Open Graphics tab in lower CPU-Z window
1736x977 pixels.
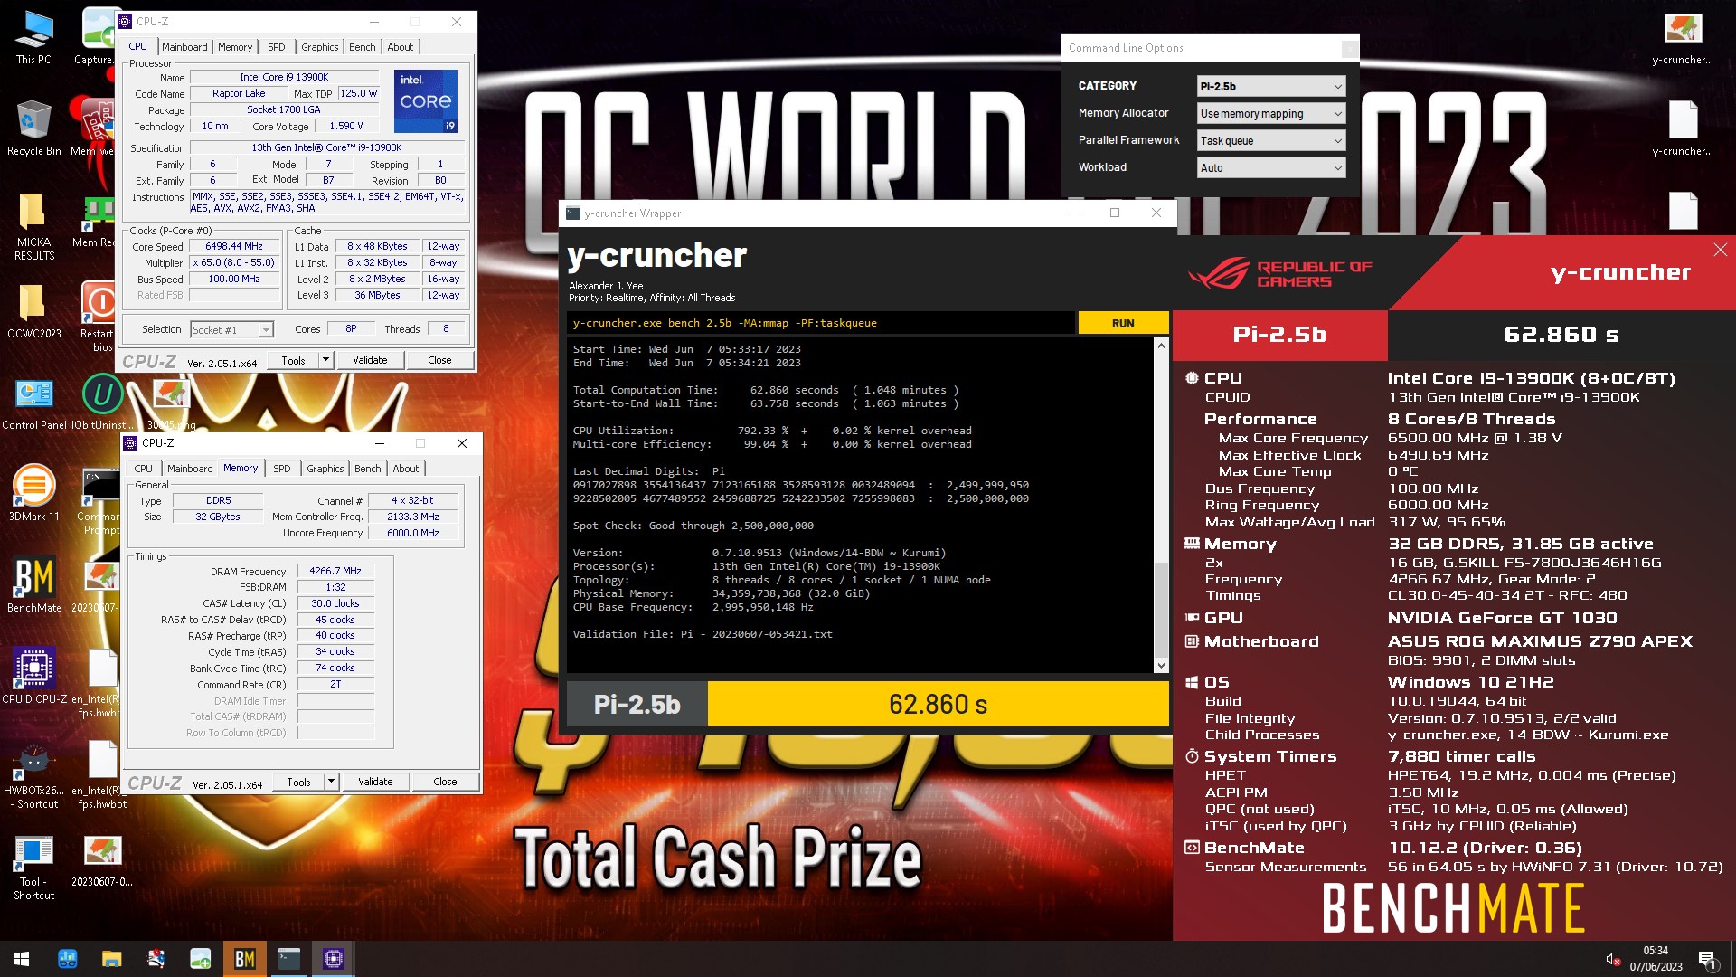coord(325,469)
